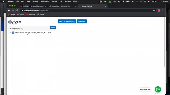
Task: Open the Window menu
Action: (68, 2)
